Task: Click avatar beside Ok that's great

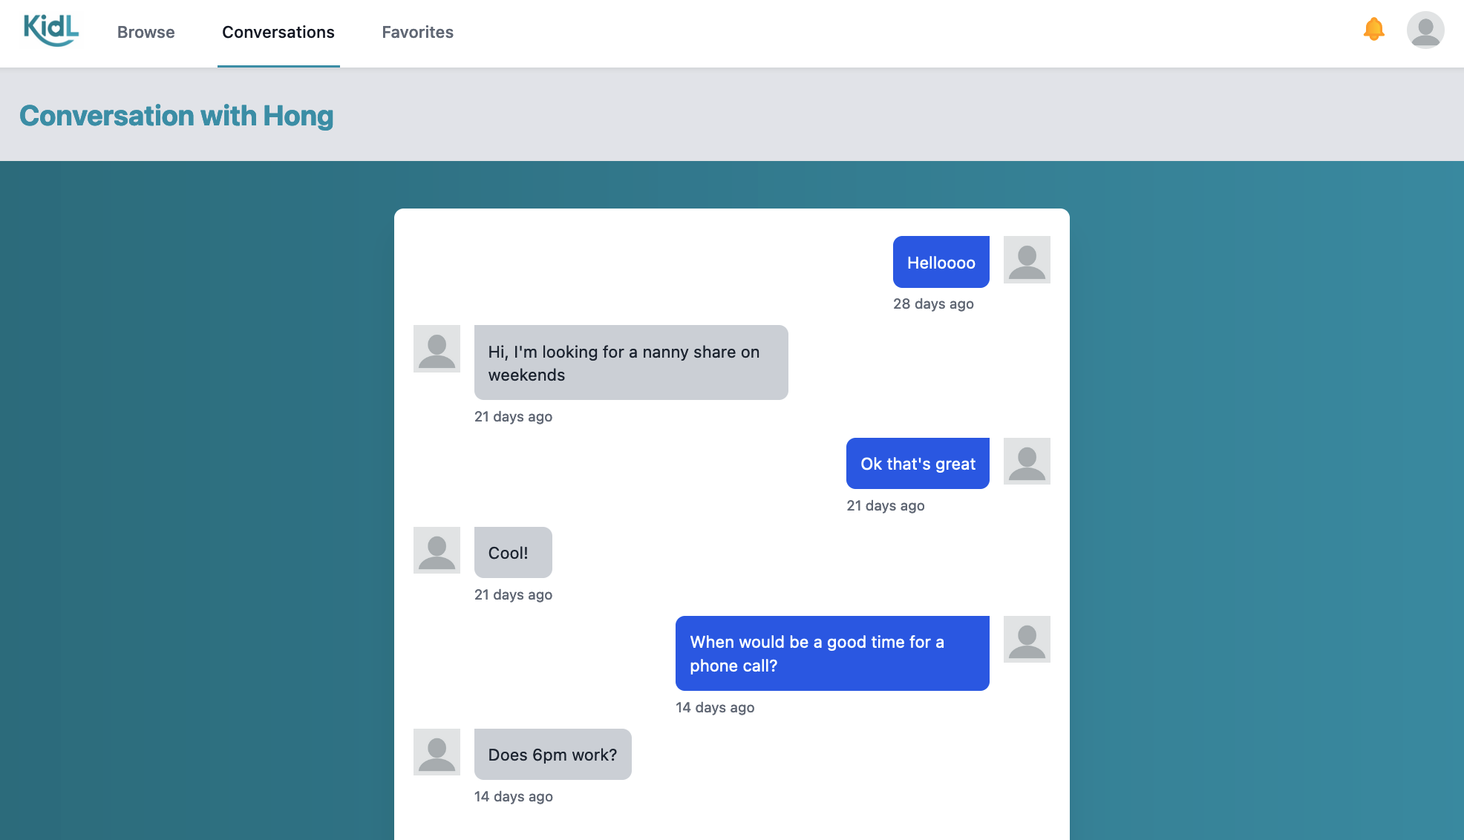Action: click(x=1027, y=462)
